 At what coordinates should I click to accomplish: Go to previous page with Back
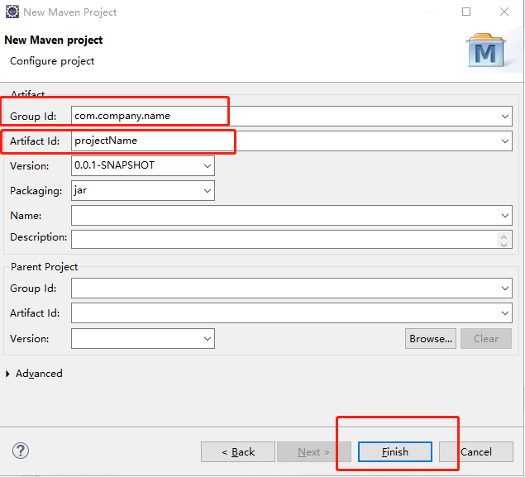238,452
